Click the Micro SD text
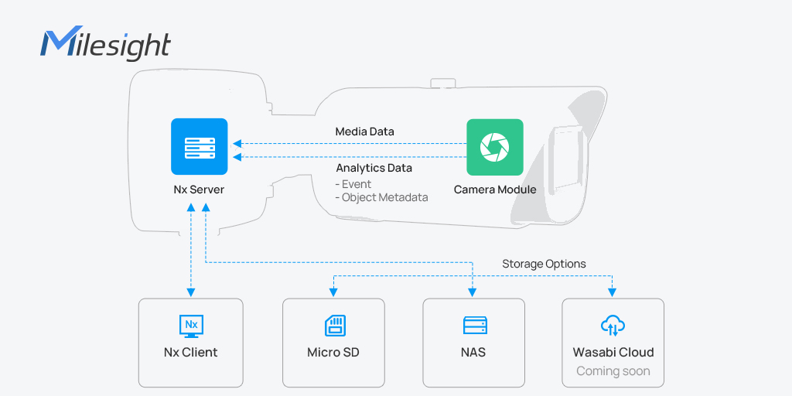The width and height of the screenshot is (792, 396). click(x=333, y=352)
